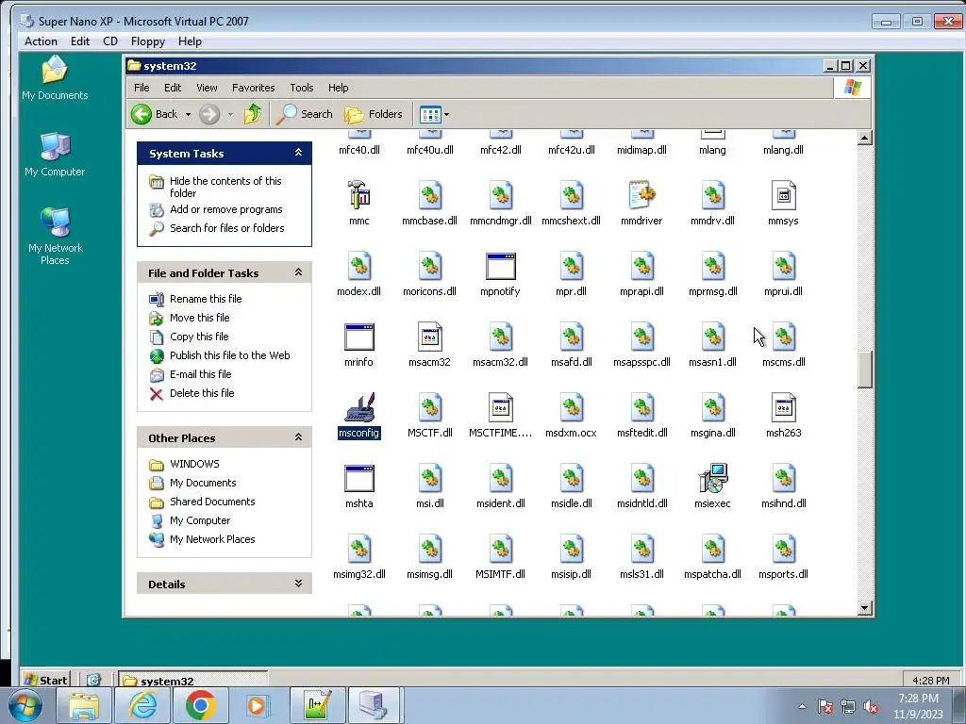Image resolution: width=966 pixels, height=724 pixels.
Task: Collapse the File and Folder Tasks panel
Action: tap(298, 272)
